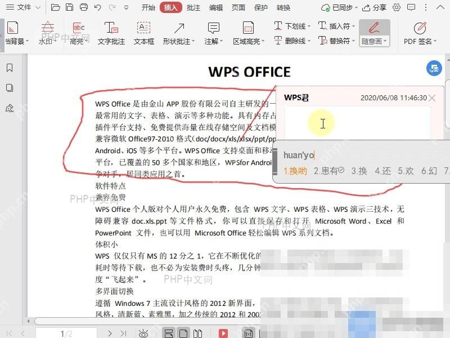Image resolution: width=450 pixels, height=338 pixels.
Task: Click the feedback chat icon
Action: coord(411,7)
